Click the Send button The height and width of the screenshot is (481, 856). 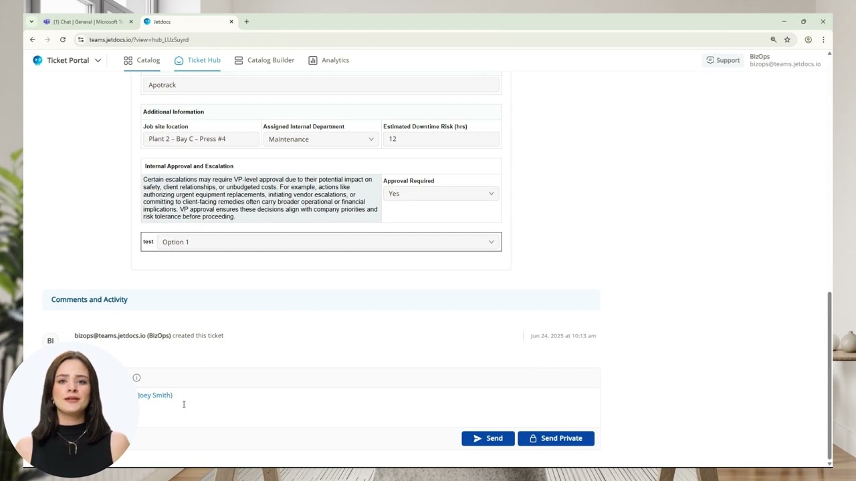pos(488,438)
